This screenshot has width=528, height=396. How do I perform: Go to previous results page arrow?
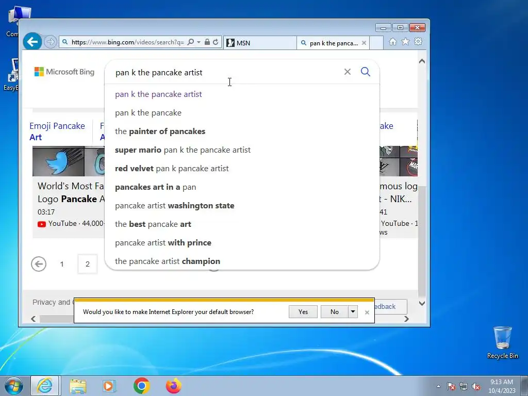(38, 263)
